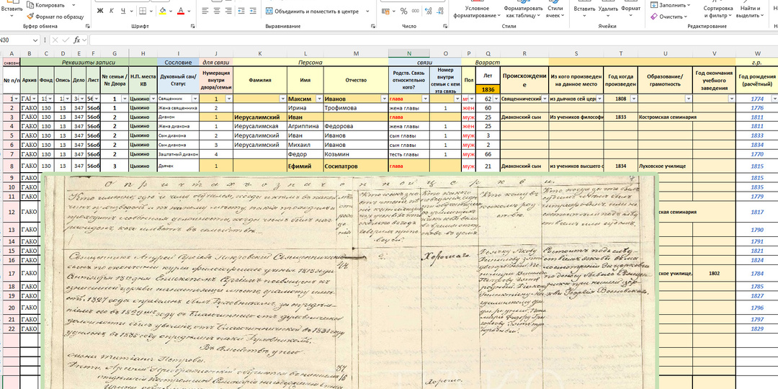Select cell containing Костромская семинария

(x=666, y=117)
